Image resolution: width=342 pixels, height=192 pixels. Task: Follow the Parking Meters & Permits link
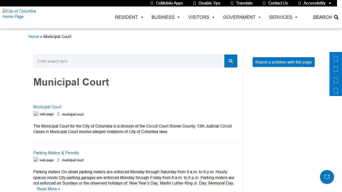pos(56,153)
